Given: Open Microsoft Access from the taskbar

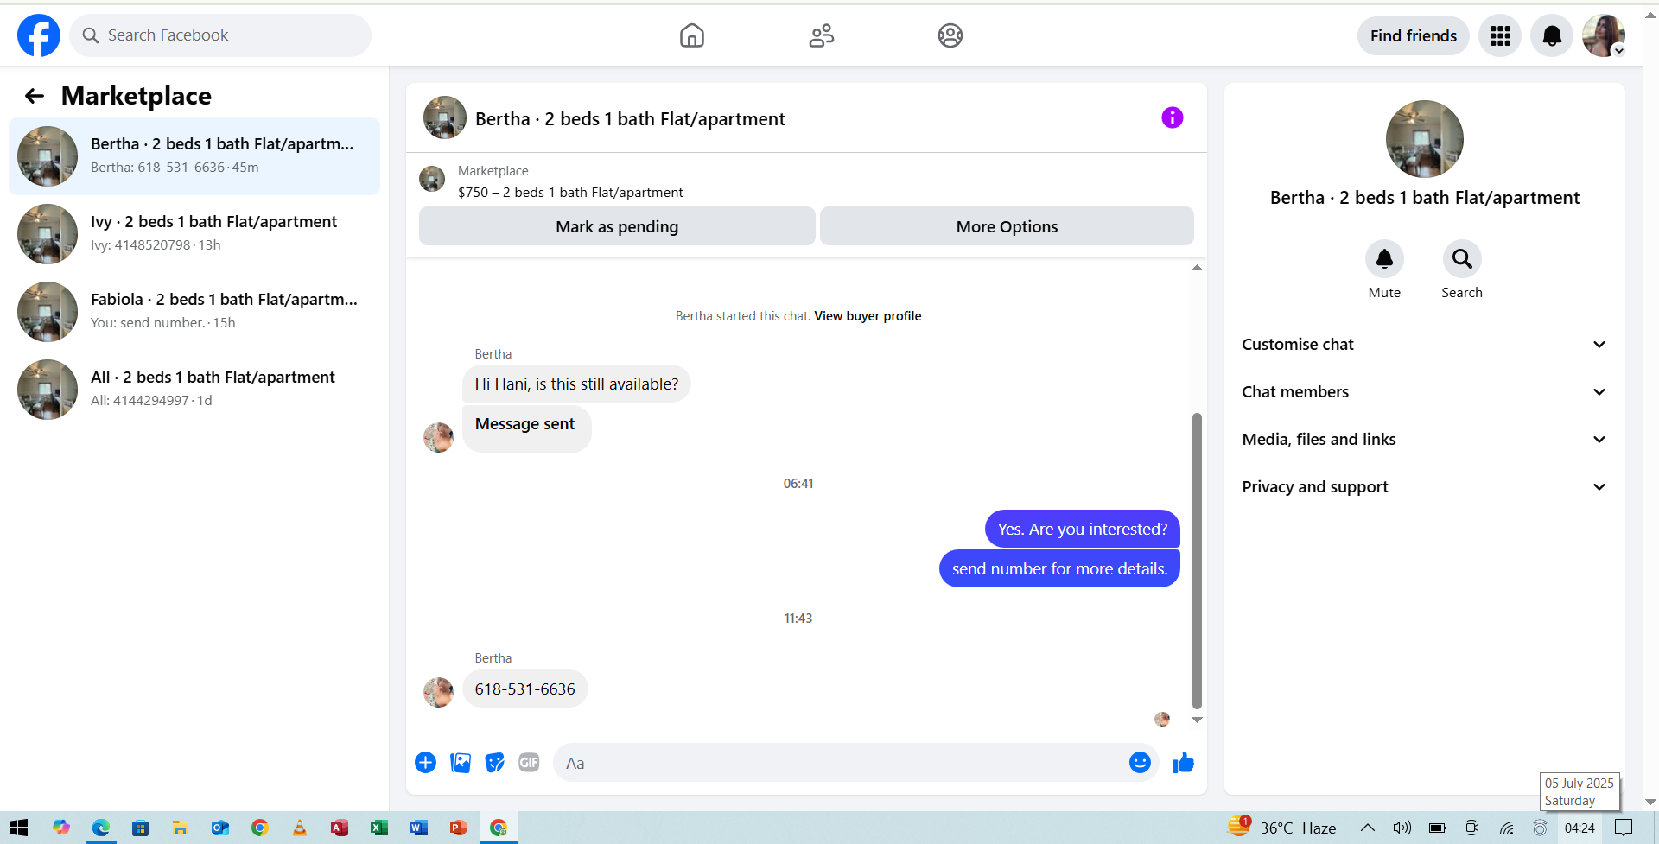Looking at the screenshot, I should pos(339,828).
